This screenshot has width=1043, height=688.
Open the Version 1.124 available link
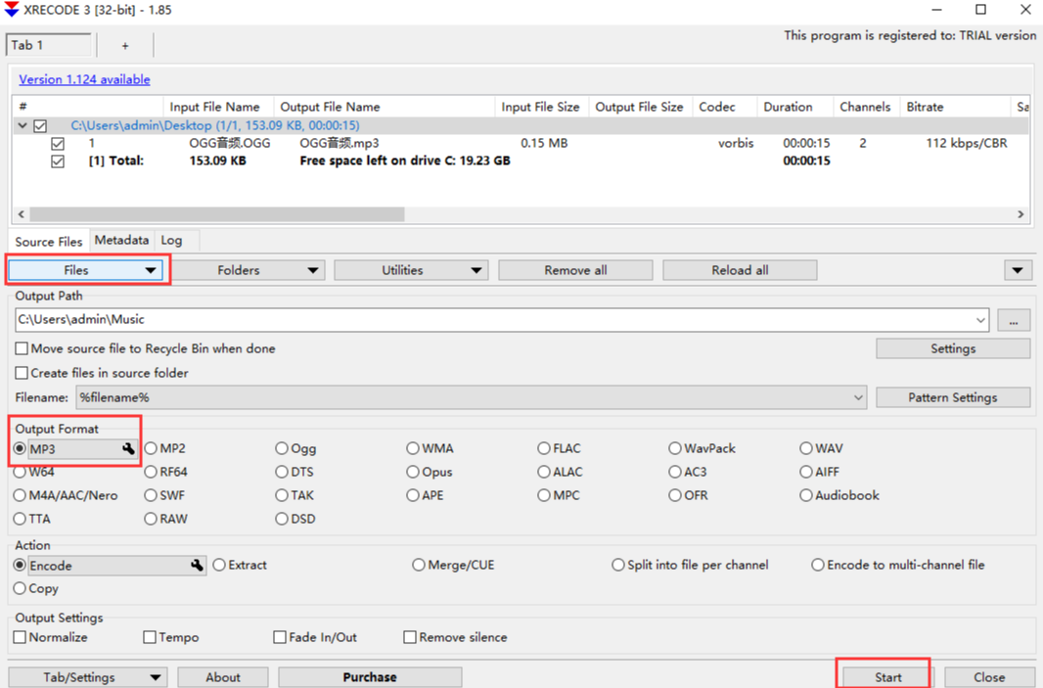(84, 80)
